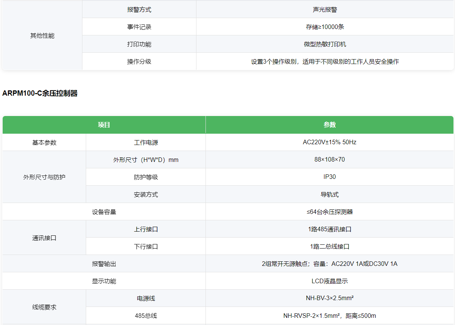Select the 微型热敏打印机 cell

pyautogui.click(x=325, y=44)
